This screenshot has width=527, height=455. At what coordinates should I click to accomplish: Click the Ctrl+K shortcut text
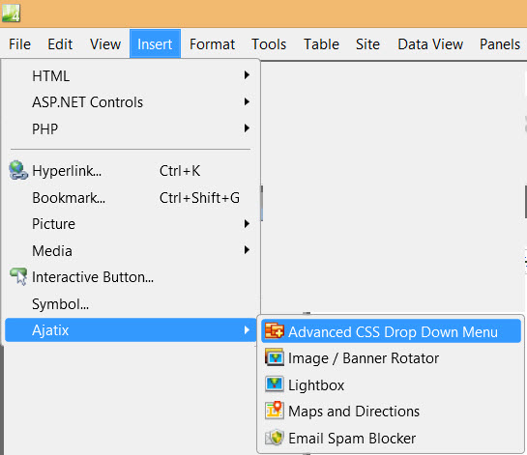click(180, 171)
